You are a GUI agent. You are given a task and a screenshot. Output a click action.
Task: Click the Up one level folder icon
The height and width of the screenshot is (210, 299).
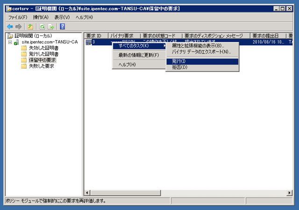[x=30, y=27]
